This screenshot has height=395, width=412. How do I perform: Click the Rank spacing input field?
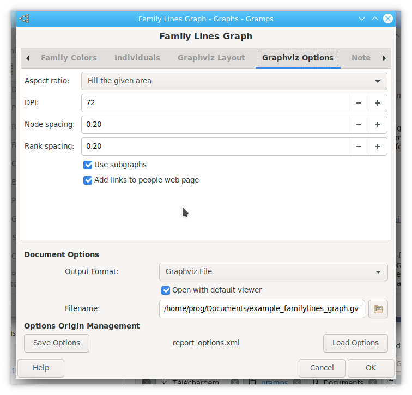tap(215, 147)
